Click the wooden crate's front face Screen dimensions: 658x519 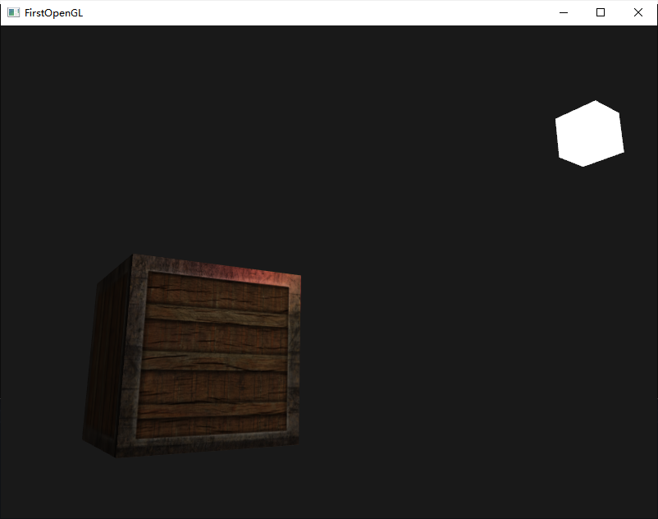click(x=209, y=356)
